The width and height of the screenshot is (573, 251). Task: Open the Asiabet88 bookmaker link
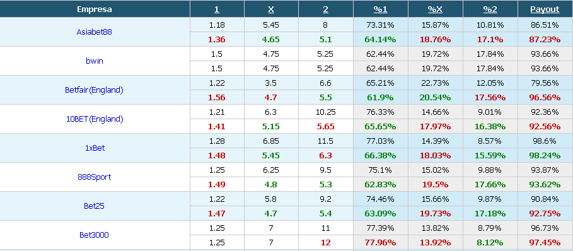(x=95, y=32)
